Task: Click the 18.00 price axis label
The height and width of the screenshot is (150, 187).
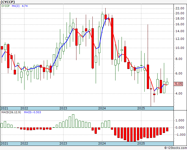Action: pos(180,18)
